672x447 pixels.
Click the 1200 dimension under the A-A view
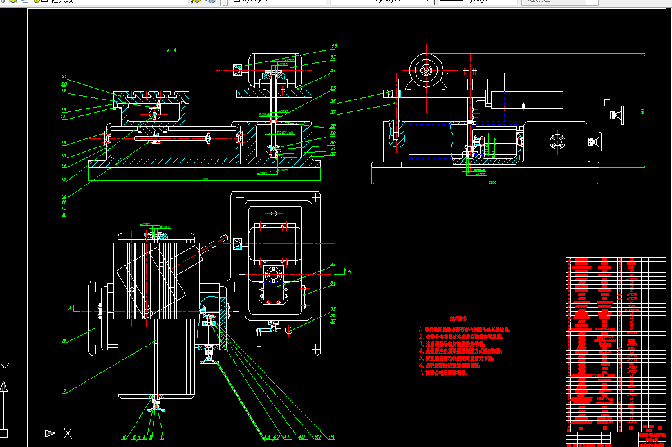(x=204, y=179)
